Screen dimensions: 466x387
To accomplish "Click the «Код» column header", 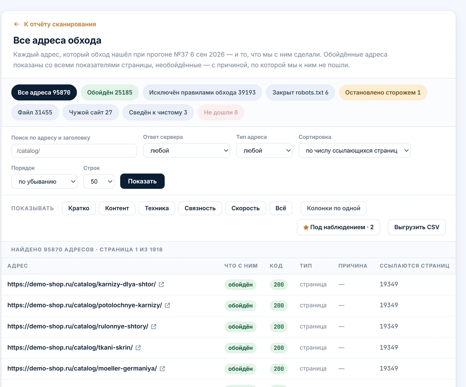I will point(276,266).
